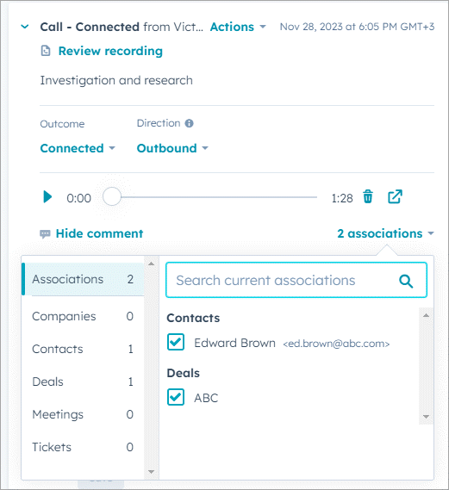Screen dimensions: 449x490
Task: Click the Edward Brown contact name
Action: pyautogui.click(x=234, y=343)
